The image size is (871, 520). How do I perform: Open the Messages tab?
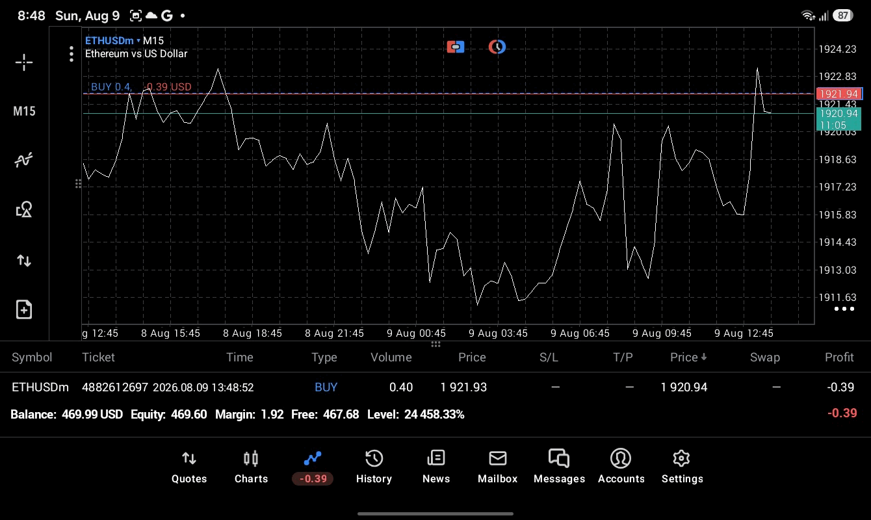pyautogui.click(x=559, y=467)
